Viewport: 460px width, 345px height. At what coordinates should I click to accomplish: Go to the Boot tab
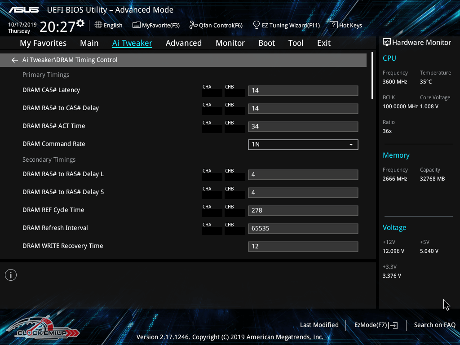(266, 43)
